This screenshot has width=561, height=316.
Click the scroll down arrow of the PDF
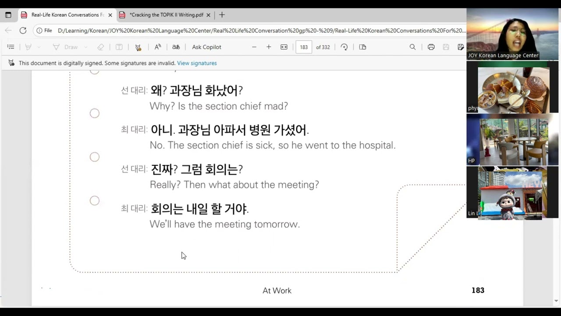pos(556,301)
